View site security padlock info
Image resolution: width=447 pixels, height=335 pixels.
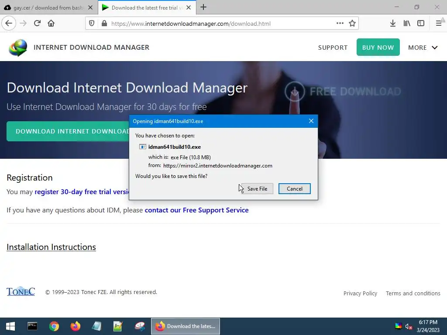point(104,24)
